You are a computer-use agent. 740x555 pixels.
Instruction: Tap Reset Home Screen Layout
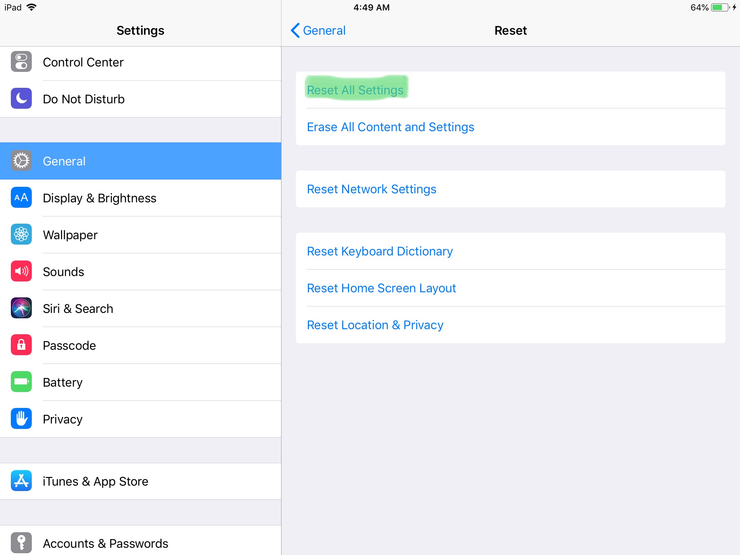381,288
